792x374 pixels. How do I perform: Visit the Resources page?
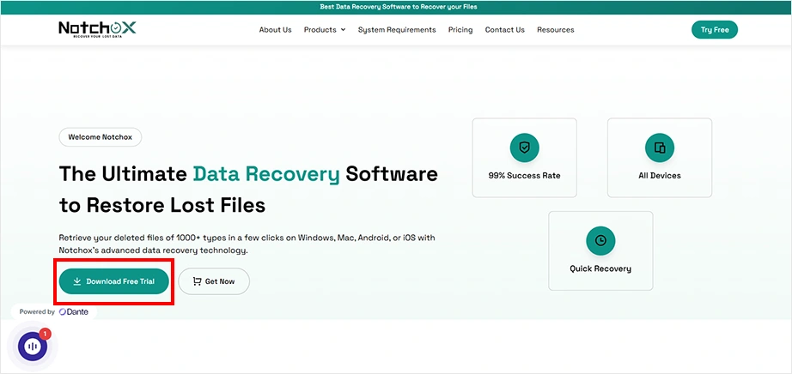pos(556,30)
